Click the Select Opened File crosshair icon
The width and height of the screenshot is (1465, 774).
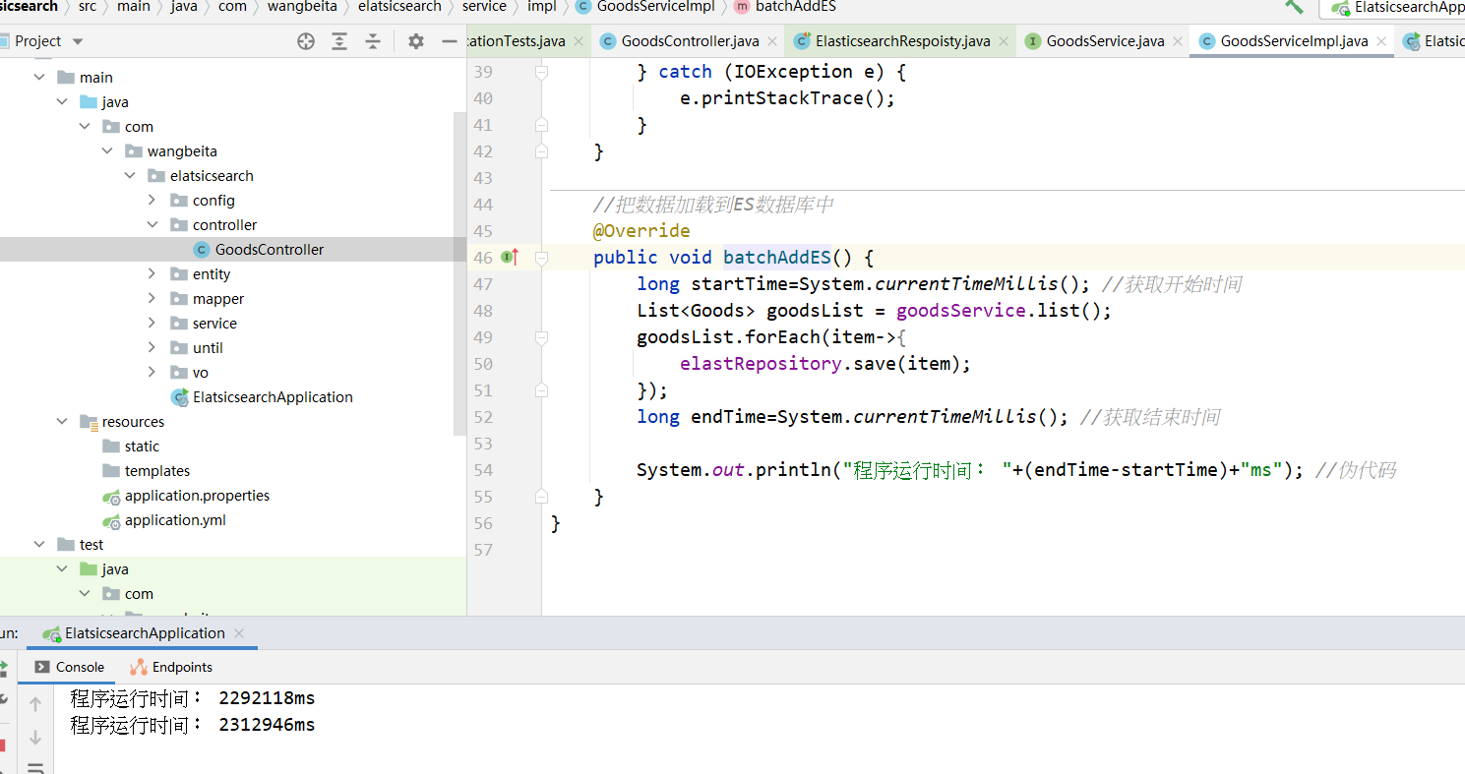305,41
